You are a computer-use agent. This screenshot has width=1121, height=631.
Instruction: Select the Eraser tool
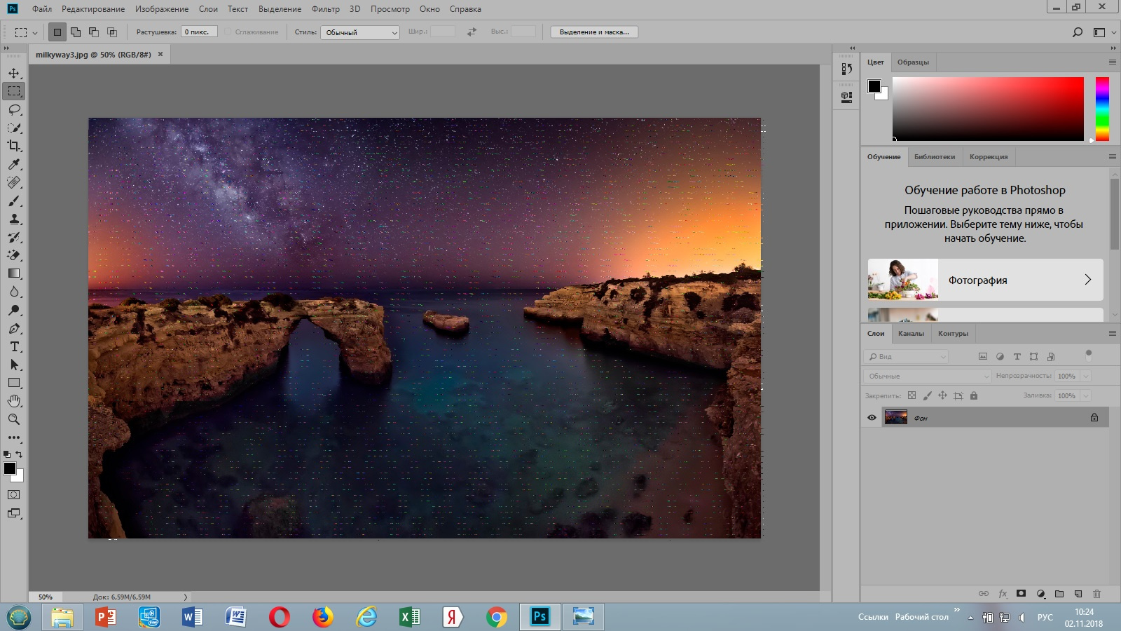click(x=14, y=255)
